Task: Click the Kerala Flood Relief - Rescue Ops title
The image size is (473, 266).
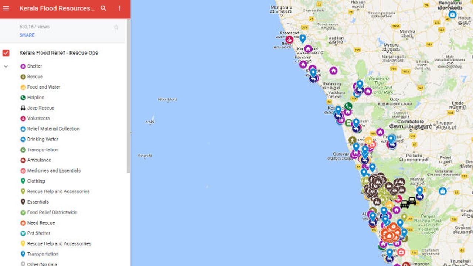Action: pyautogui.click(x=58, y=53)
